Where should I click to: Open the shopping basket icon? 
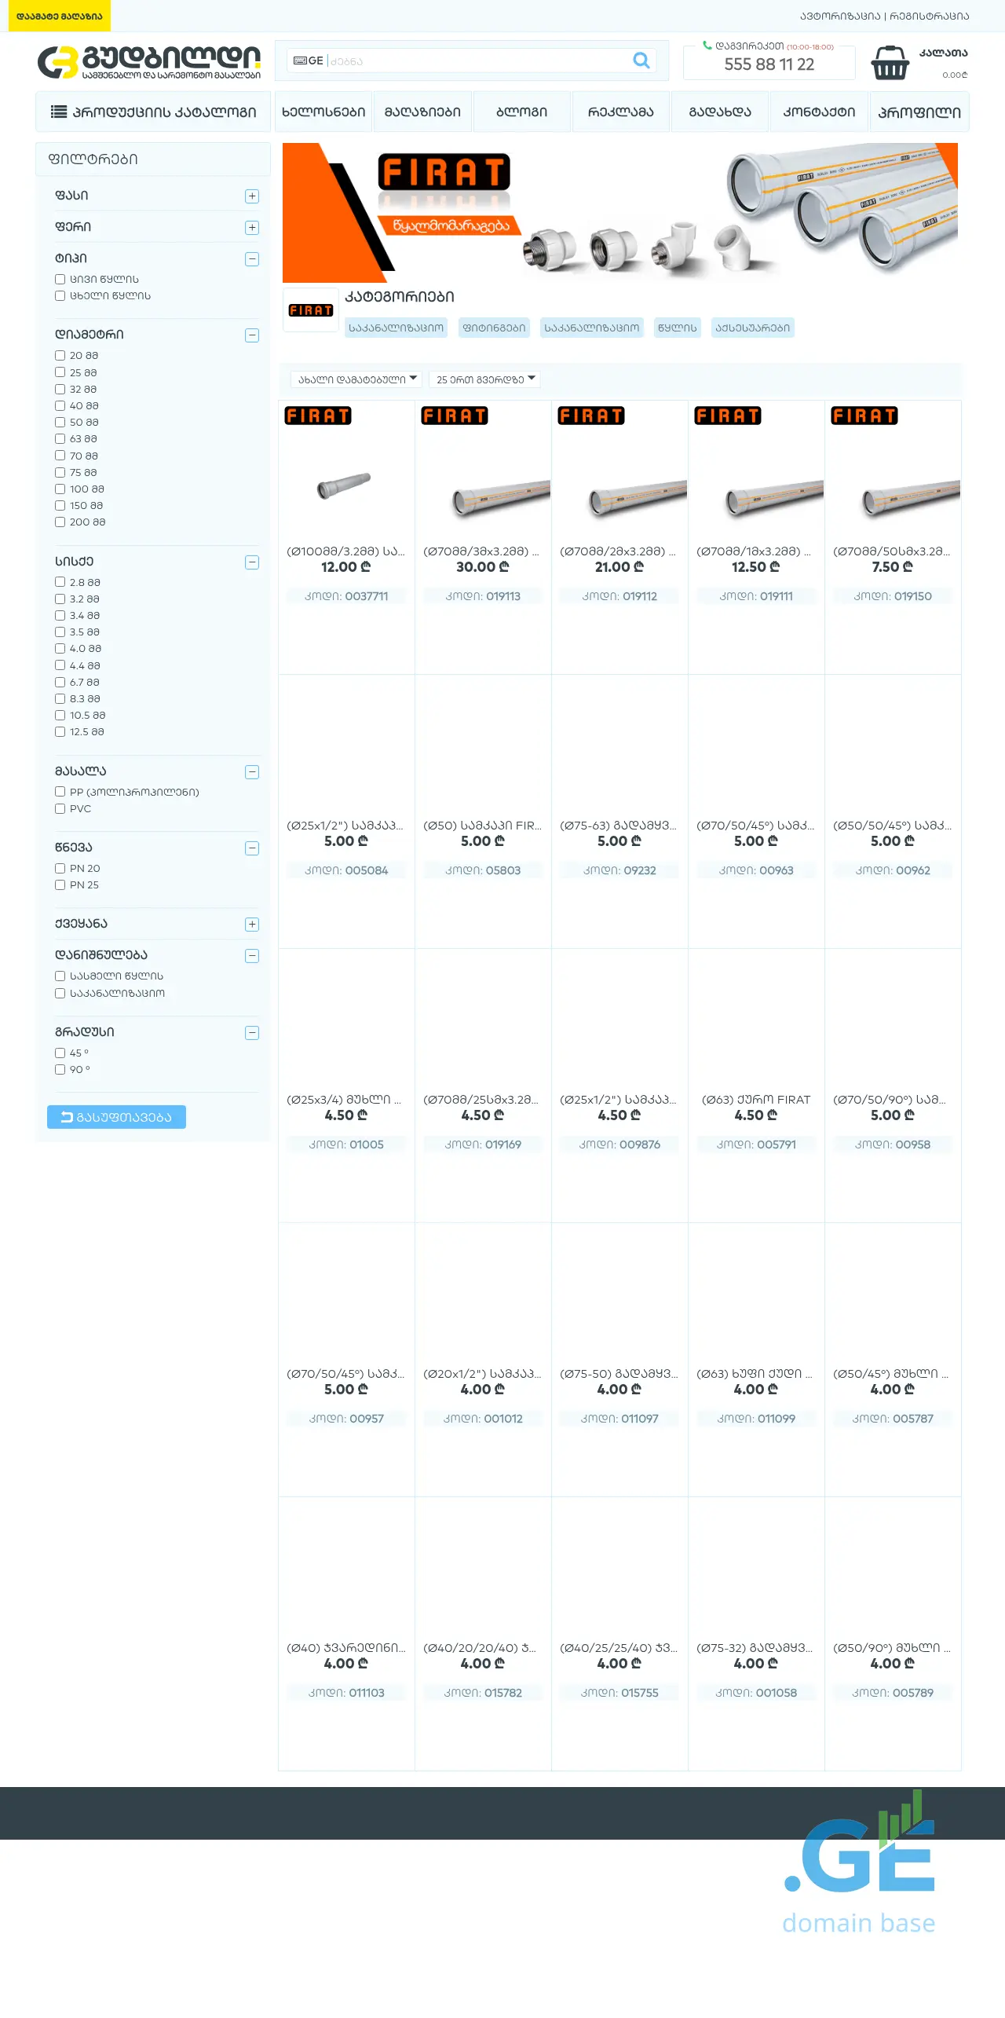tap(890, 63)
